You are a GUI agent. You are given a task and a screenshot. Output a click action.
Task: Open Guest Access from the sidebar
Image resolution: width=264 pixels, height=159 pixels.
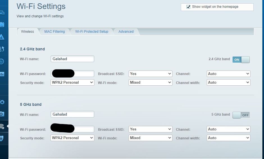coord(2,25)
